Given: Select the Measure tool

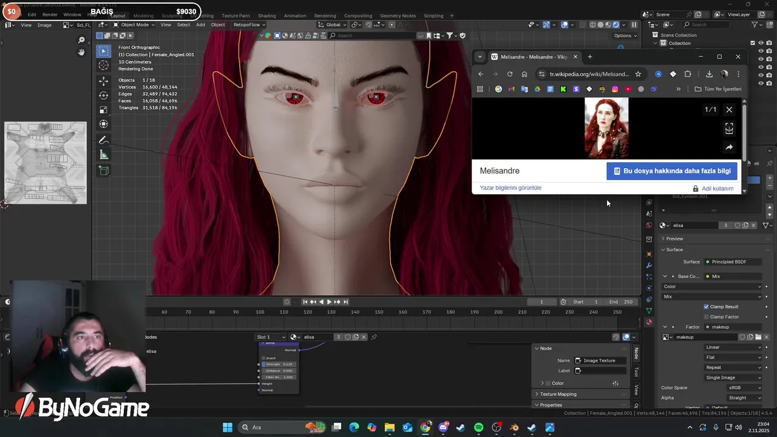Looking at the screenshot, I should tap(104, 155).
